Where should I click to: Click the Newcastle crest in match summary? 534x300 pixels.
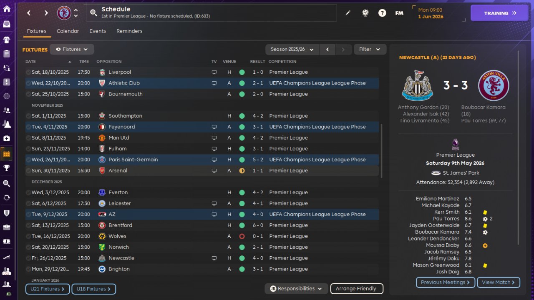click(418, 86)
